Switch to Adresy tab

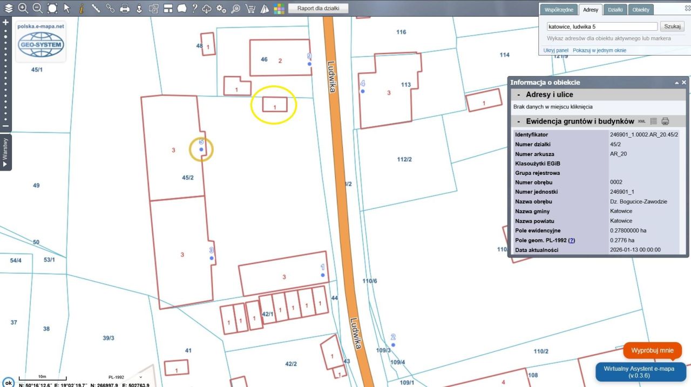pyautogui.click(x=591, y=10)
